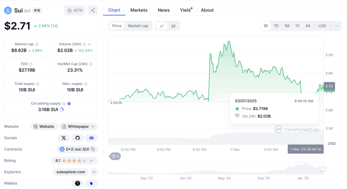Open the Binance wallet icon
Viewport: 347px width, 189px height.
78,183
